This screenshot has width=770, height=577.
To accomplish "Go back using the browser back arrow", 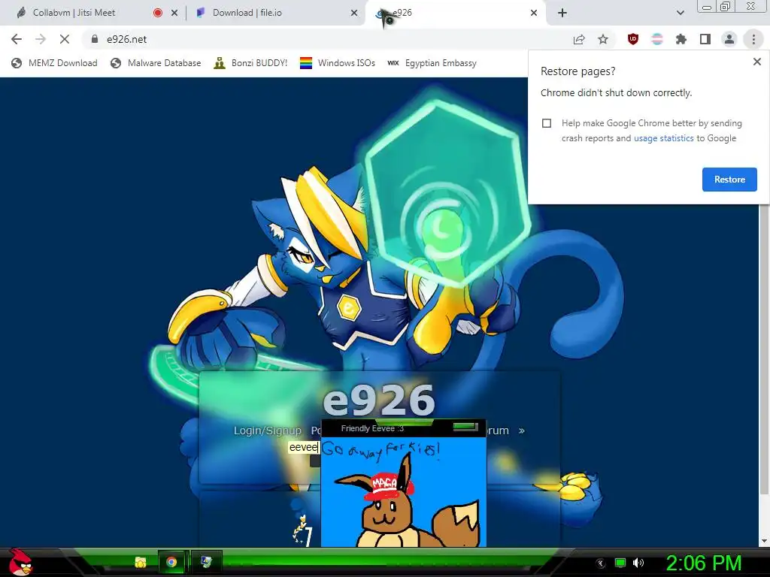I will coord(17,39).
